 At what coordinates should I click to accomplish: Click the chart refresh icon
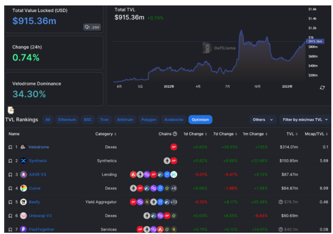click(322, 88)
